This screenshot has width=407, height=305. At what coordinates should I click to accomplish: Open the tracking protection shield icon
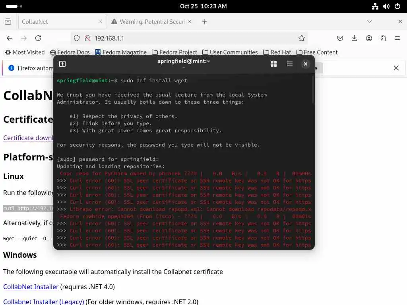coord(77,39)
